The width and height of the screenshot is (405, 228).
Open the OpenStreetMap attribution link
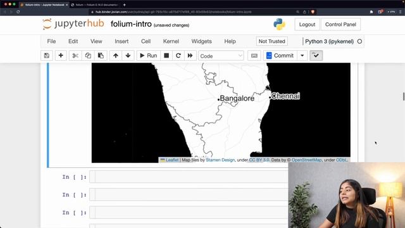(x=306, y=160)
